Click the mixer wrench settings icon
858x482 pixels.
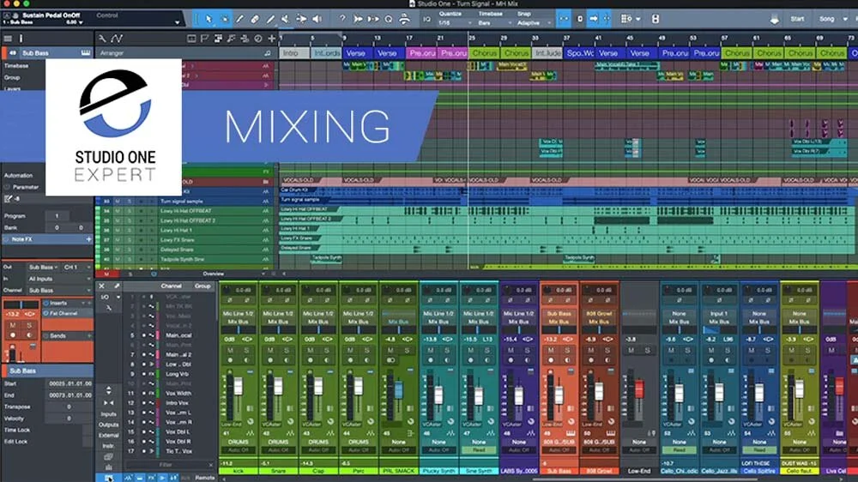(108, 308)
